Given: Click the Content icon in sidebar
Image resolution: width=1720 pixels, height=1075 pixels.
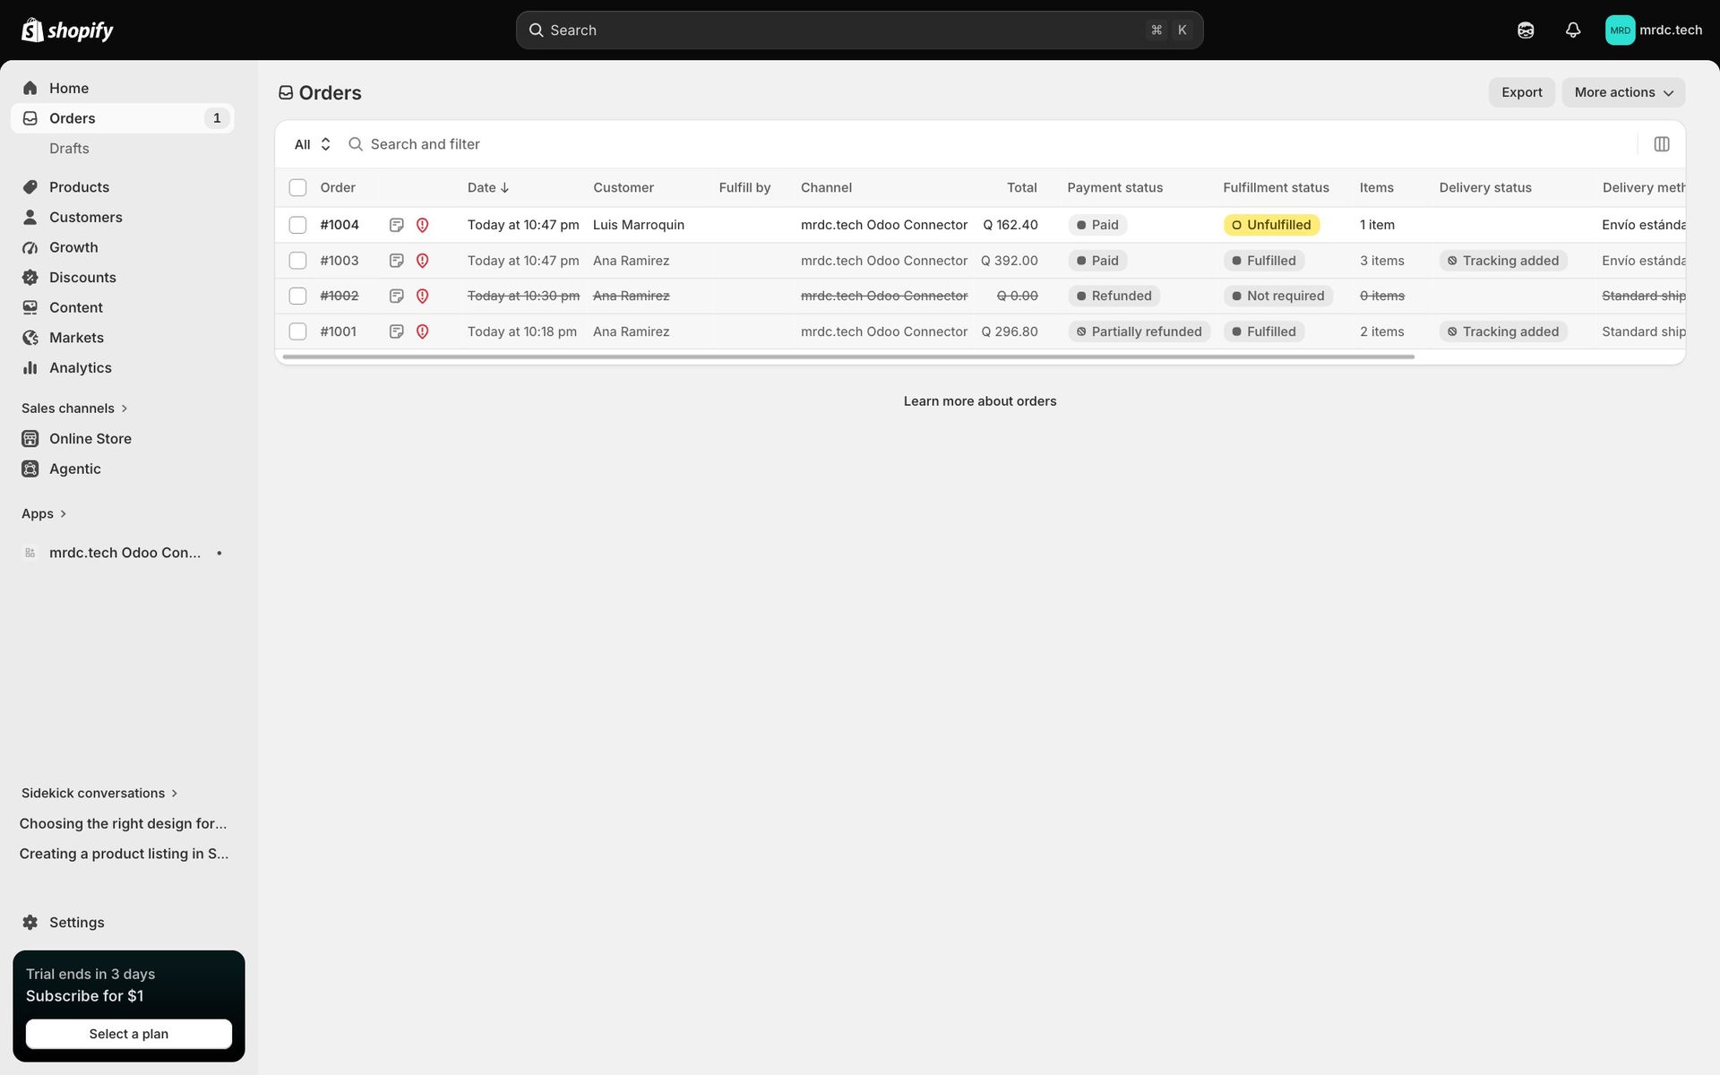Looking at the screenshot, I should pyautogui.click(x=30, y=307).
